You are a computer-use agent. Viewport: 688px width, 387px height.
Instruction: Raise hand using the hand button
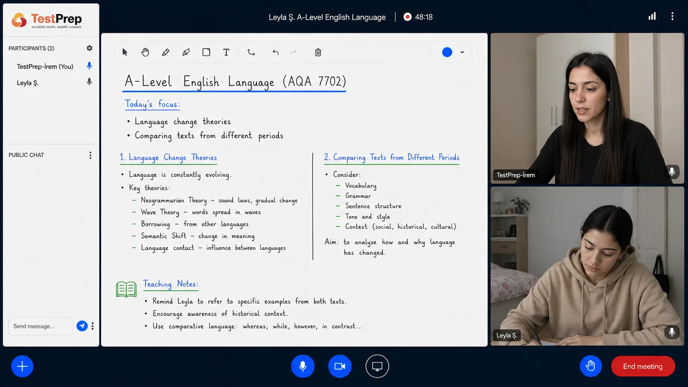point(591,367)
